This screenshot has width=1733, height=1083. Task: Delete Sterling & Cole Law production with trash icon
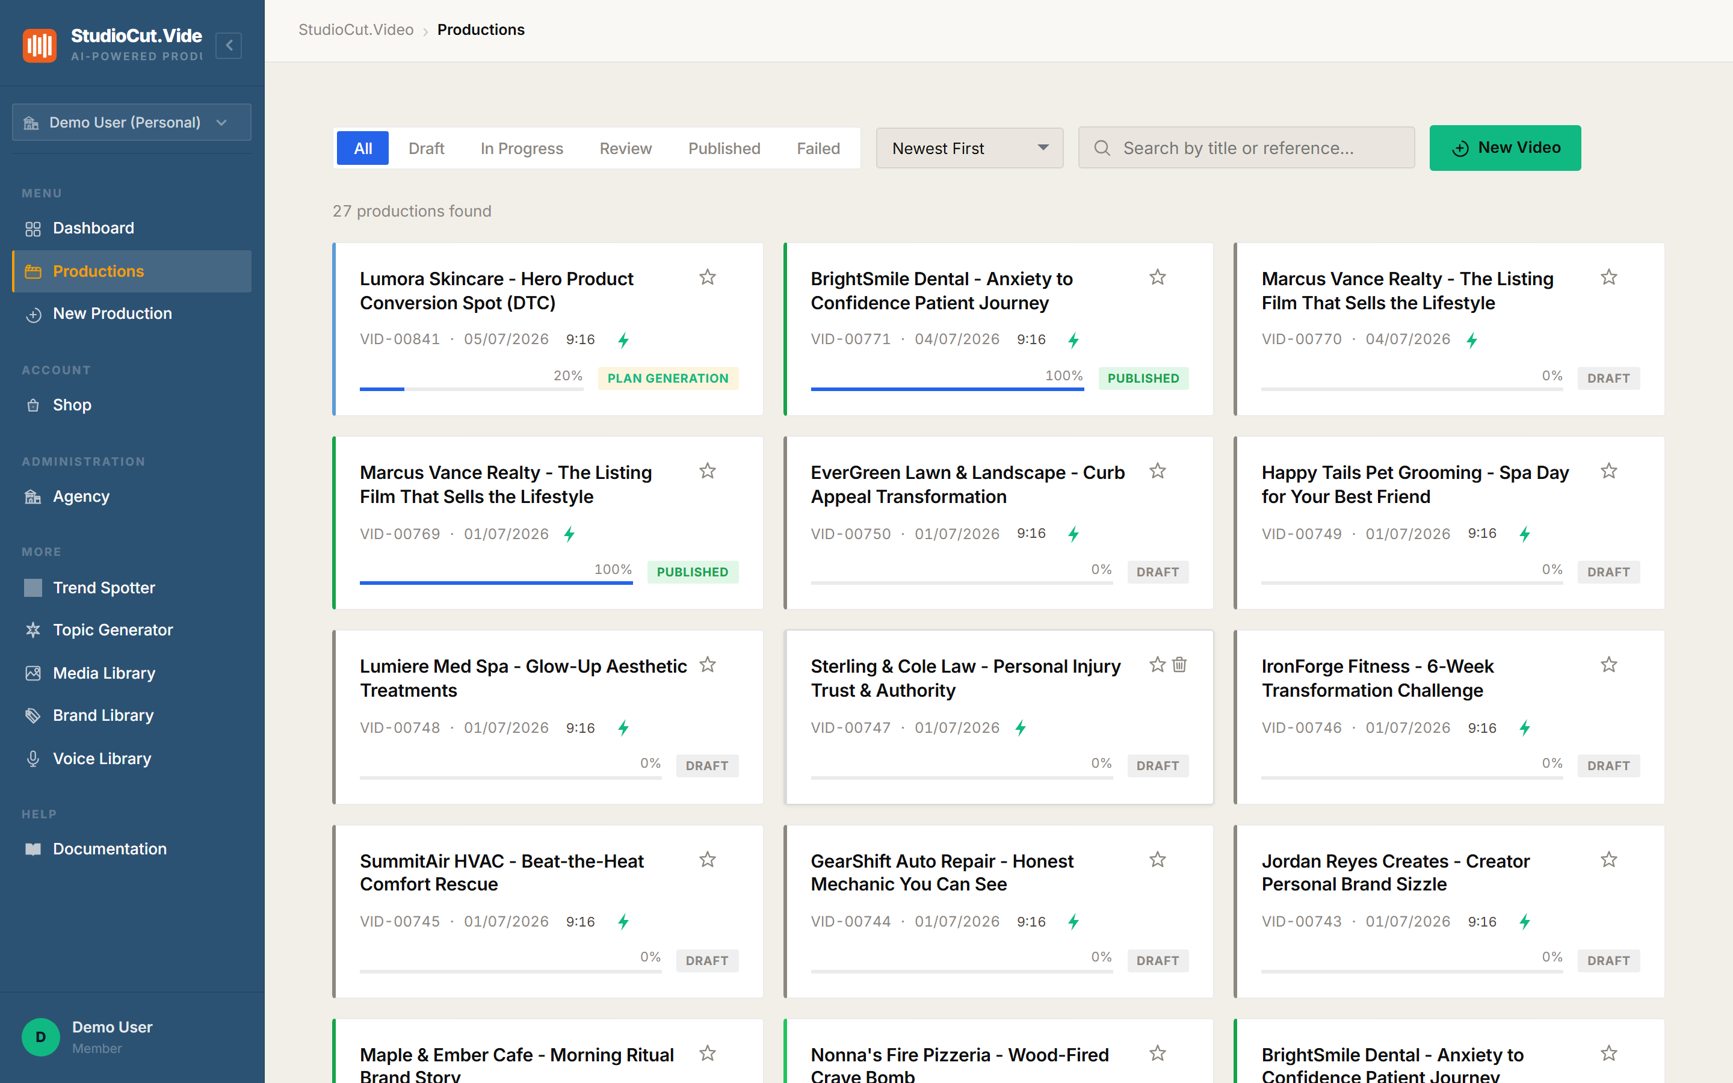click(1179, 665)
